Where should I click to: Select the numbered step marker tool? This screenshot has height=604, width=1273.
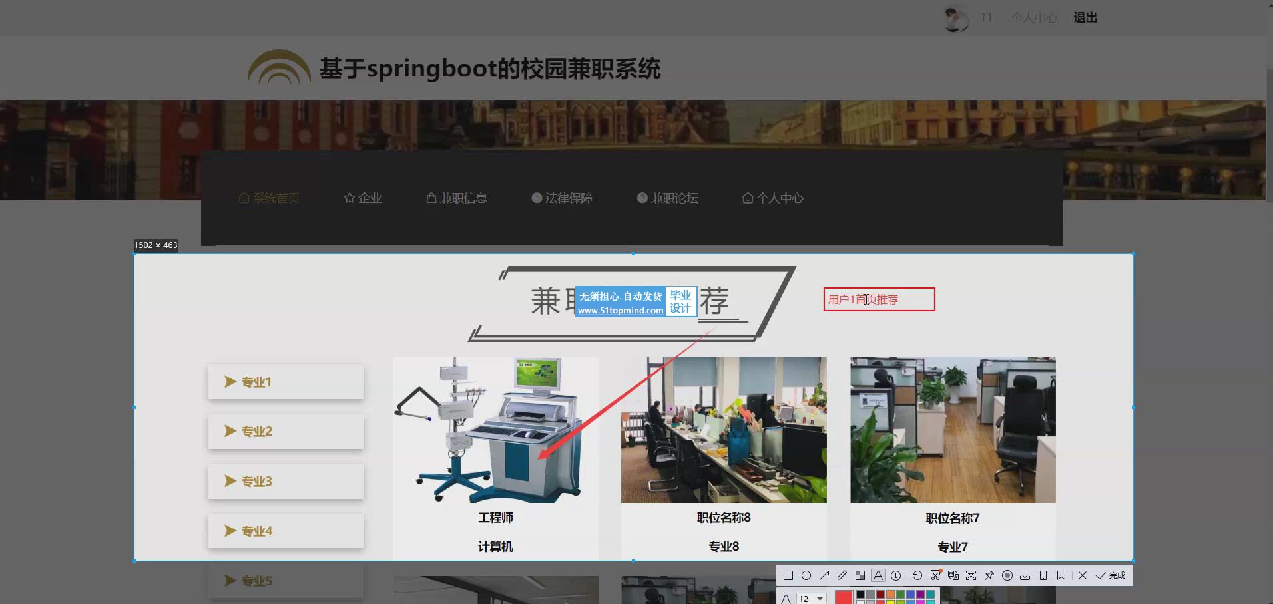click(x=896, y=575)
